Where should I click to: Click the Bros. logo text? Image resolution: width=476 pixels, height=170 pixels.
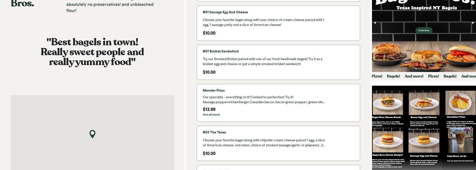pos(22,4)
